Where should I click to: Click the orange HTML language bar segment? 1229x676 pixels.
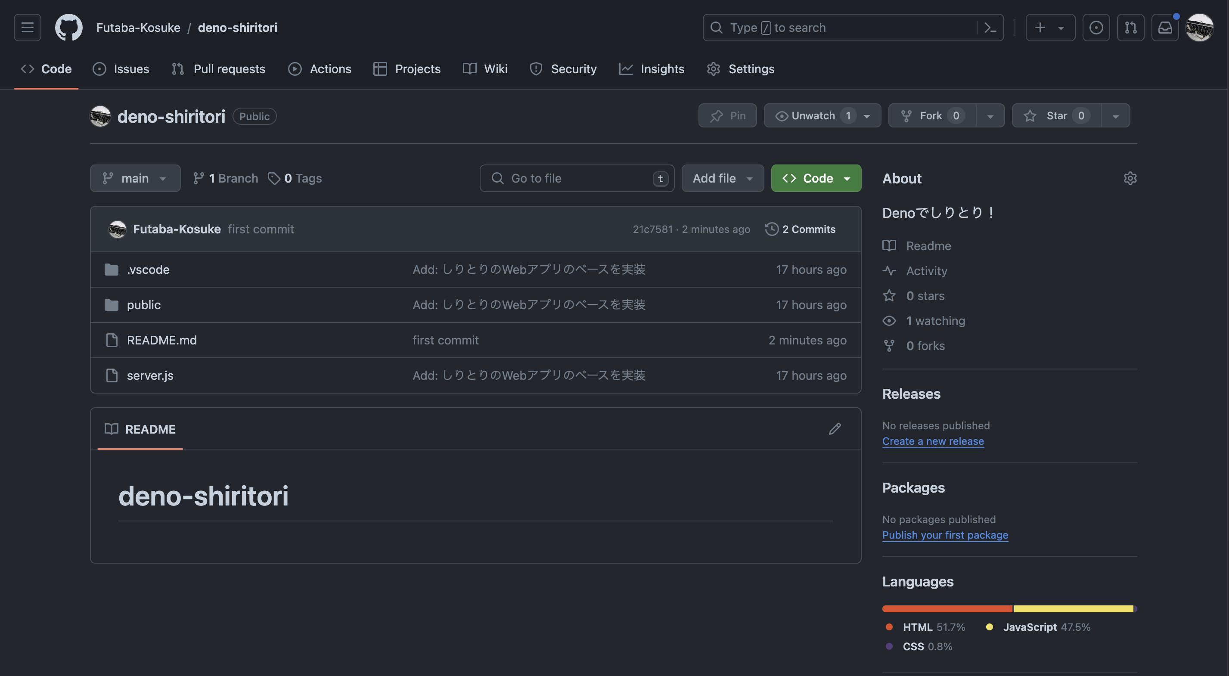[947, 609]
